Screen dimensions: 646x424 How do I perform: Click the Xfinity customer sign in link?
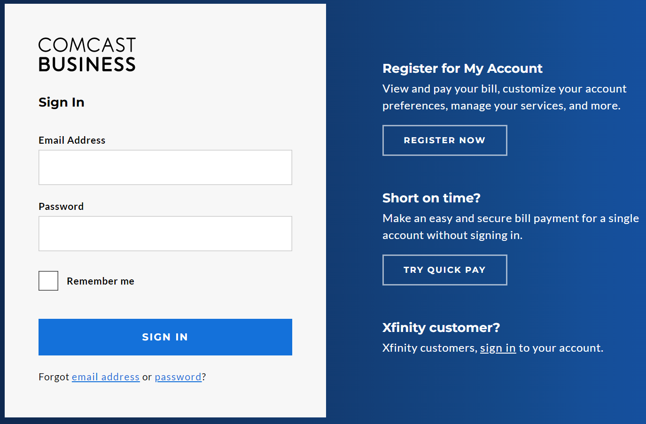point(498,348)
